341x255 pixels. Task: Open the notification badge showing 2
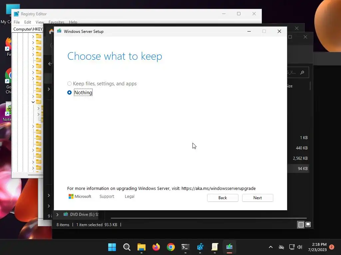click(x=332, y=247)
